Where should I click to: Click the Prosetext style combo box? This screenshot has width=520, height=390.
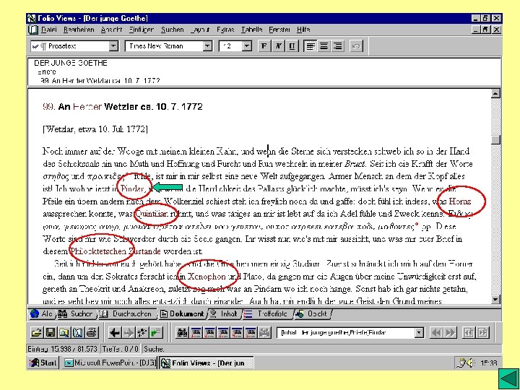[74, 45]
